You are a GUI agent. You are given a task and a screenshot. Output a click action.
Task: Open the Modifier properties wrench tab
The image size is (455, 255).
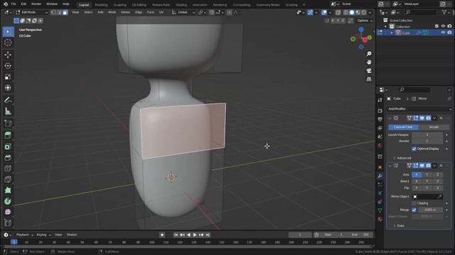[380, 176]
